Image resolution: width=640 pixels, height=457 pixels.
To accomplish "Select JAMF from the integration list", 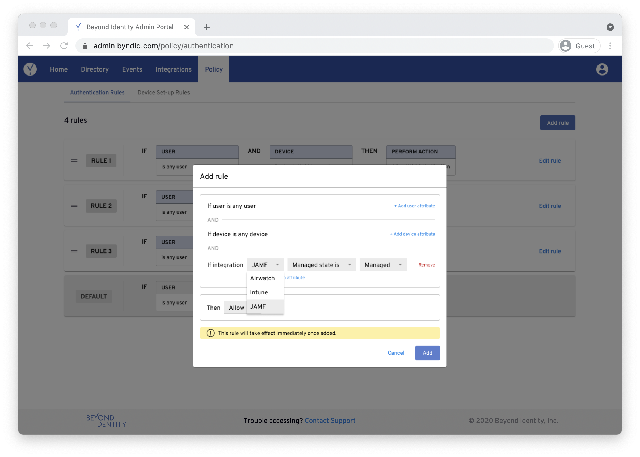I will click(x=265, y=306).
